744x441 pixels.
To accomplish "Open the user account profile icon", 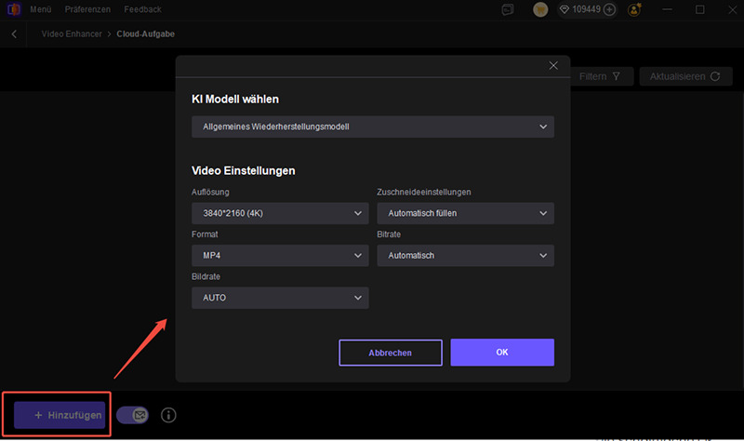I will click(x=635, y=9).
